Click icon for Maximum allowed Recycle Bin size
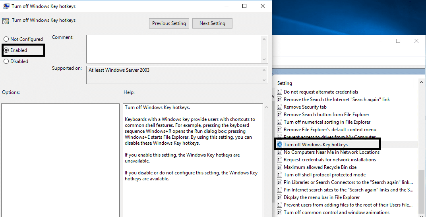 click(x=280, y=167)
